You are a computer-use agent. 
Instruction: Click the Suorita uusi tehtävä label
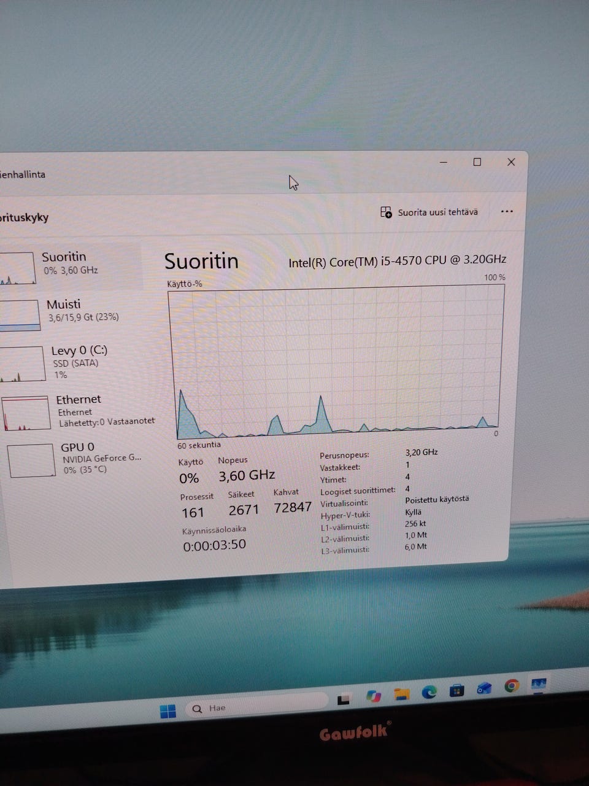click(437, 212)
